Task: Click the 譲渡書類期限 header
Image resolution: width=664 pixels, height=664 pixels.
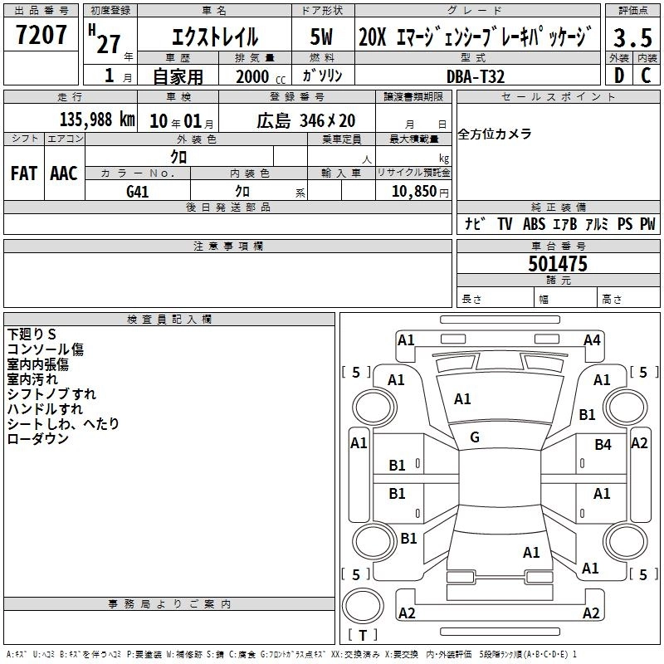Action: 413,96
